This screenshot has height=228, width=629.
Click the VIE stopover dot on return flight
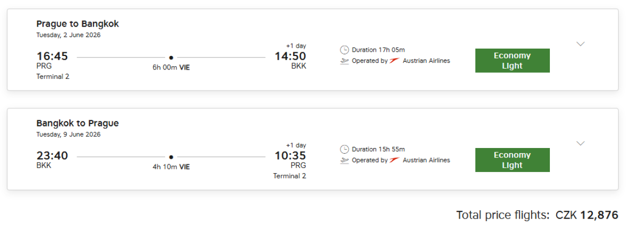point(171,157)
